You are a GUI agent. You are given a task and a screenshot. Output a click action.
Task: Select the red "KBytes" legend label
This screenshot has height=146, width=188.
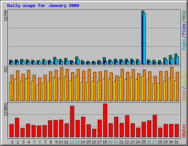coord(184,131)
